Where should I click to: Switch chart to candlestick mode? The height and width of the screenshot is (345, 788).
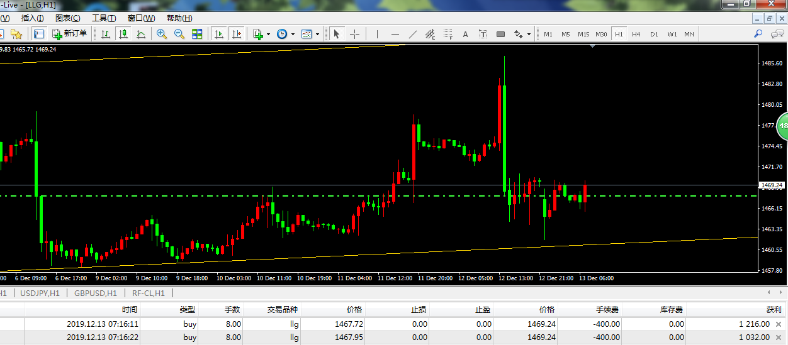(x=123, y=34)
